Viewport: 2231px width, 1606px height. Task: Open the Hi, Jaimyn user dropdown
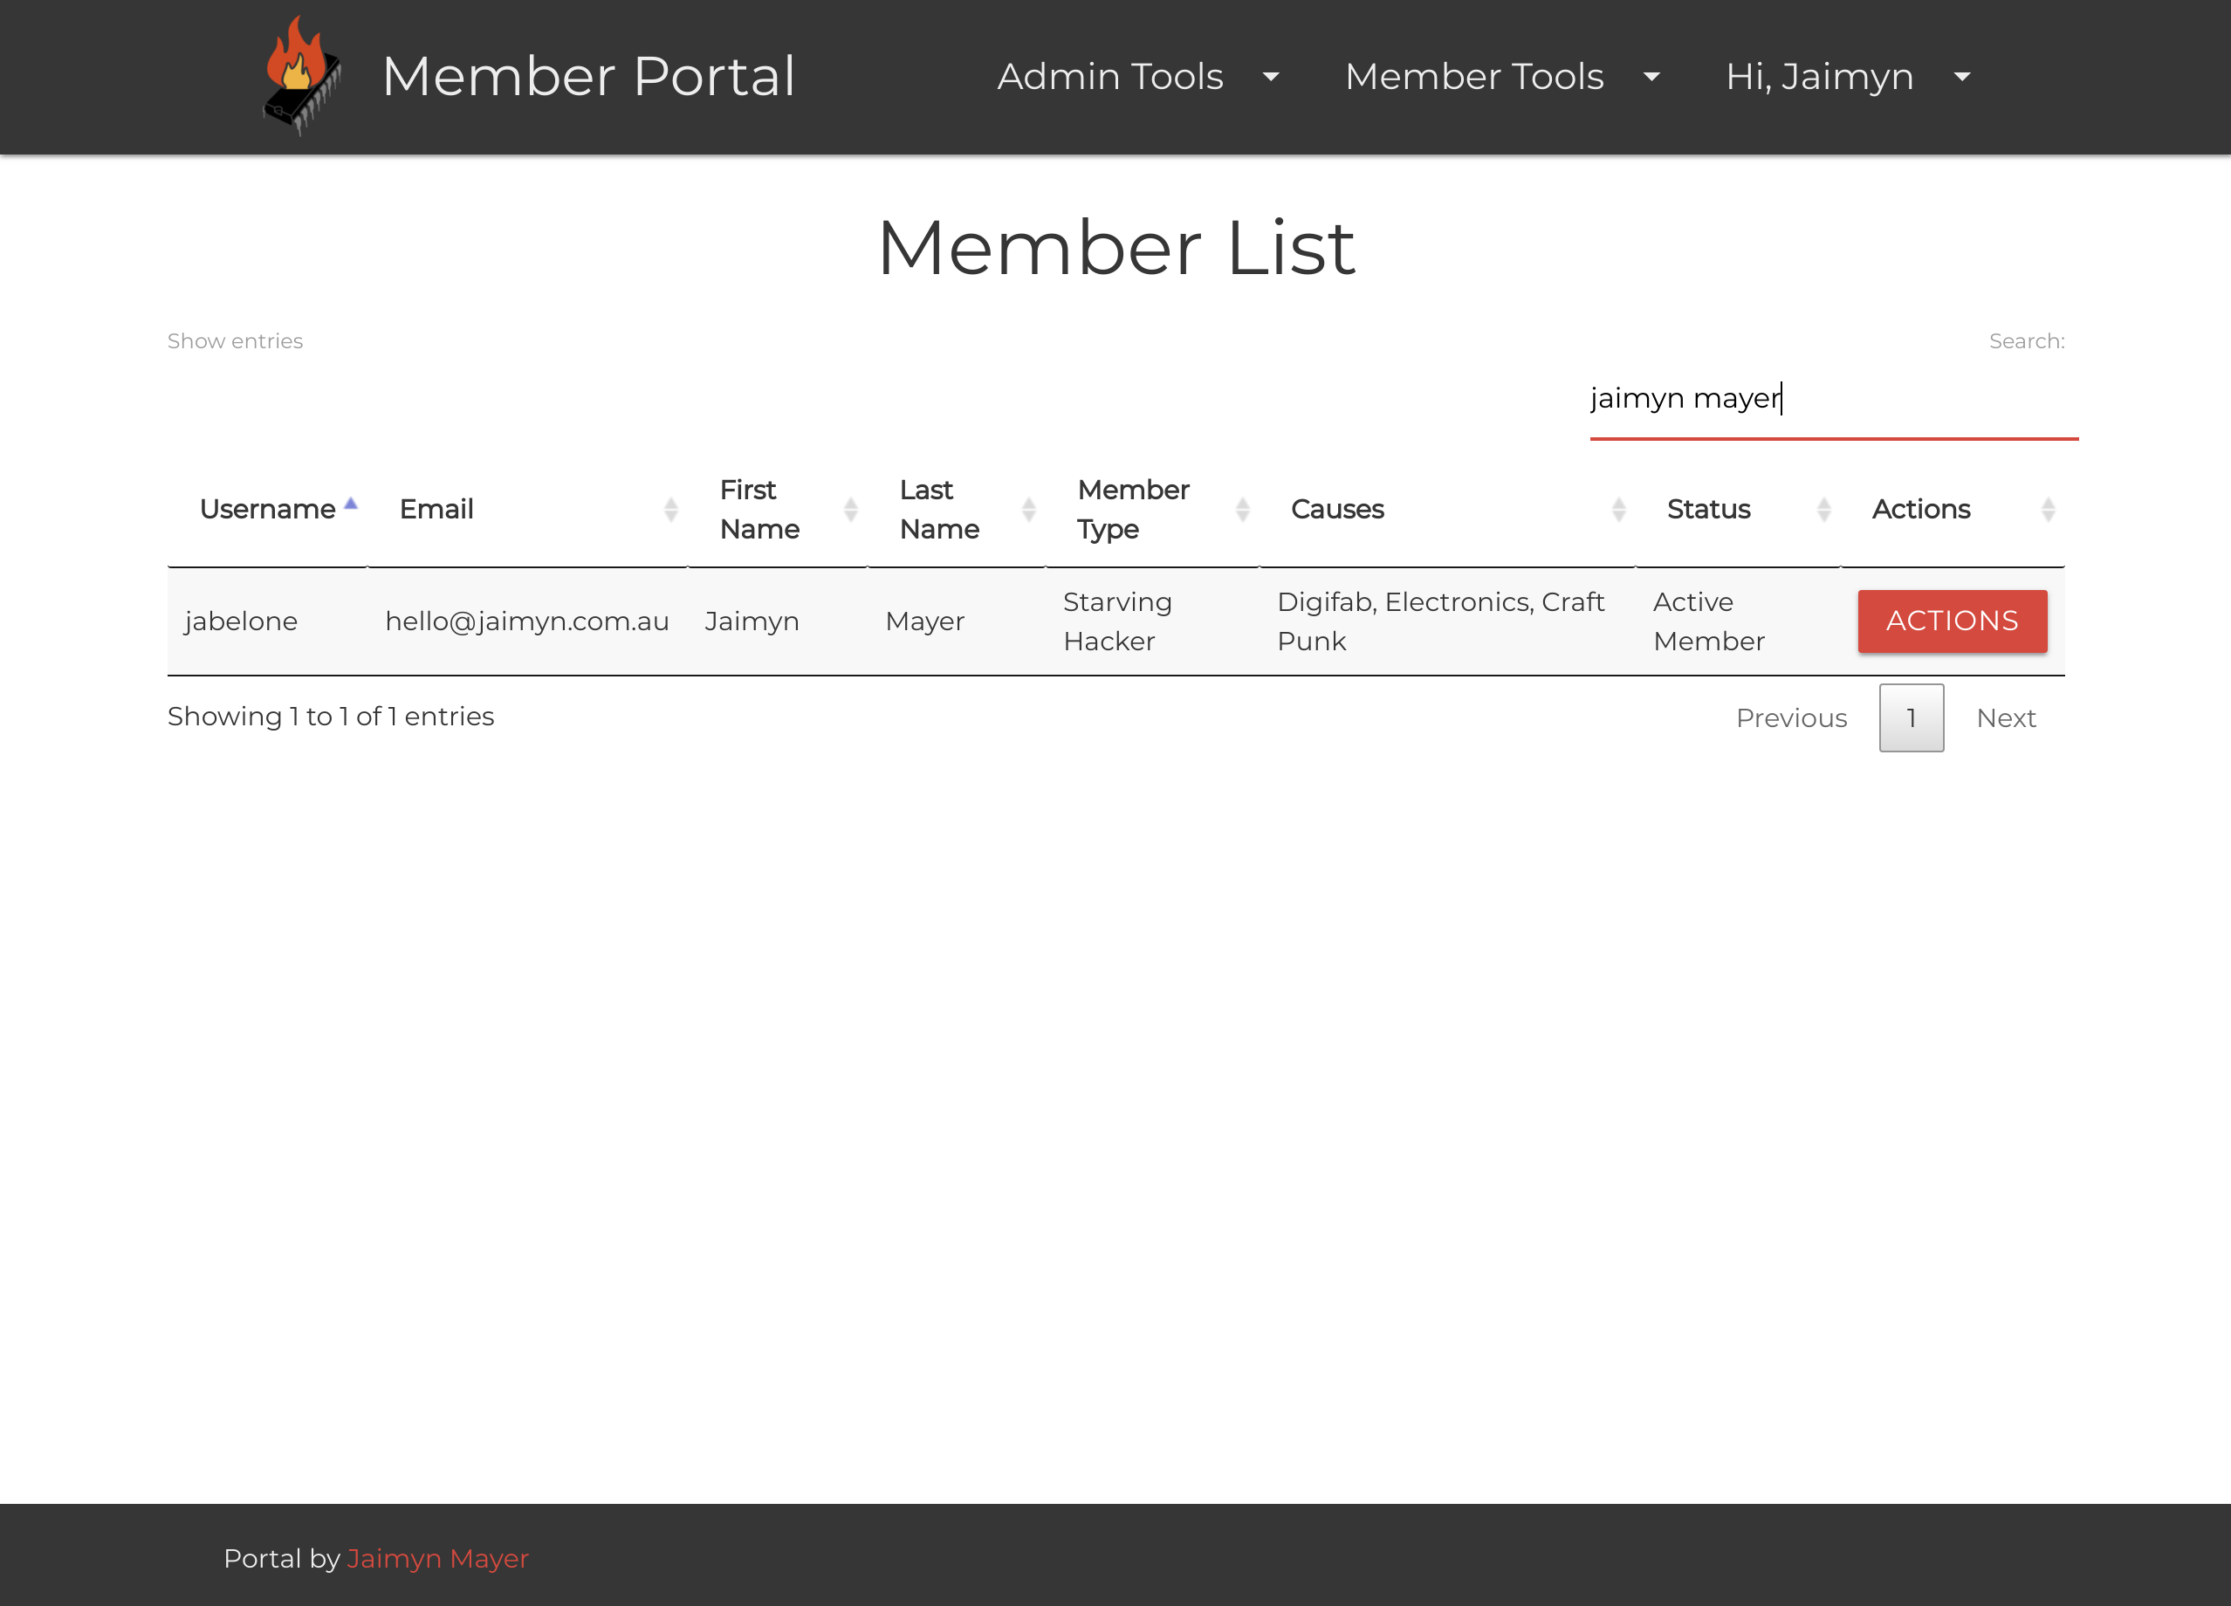click(x=1846, y=77)
